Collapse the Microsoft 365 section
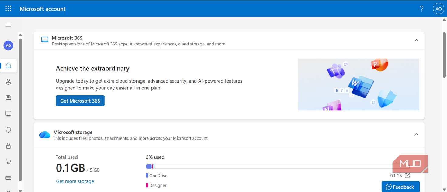Image resolution: width=447 pixels, height=192 pixels. [417, 40]
